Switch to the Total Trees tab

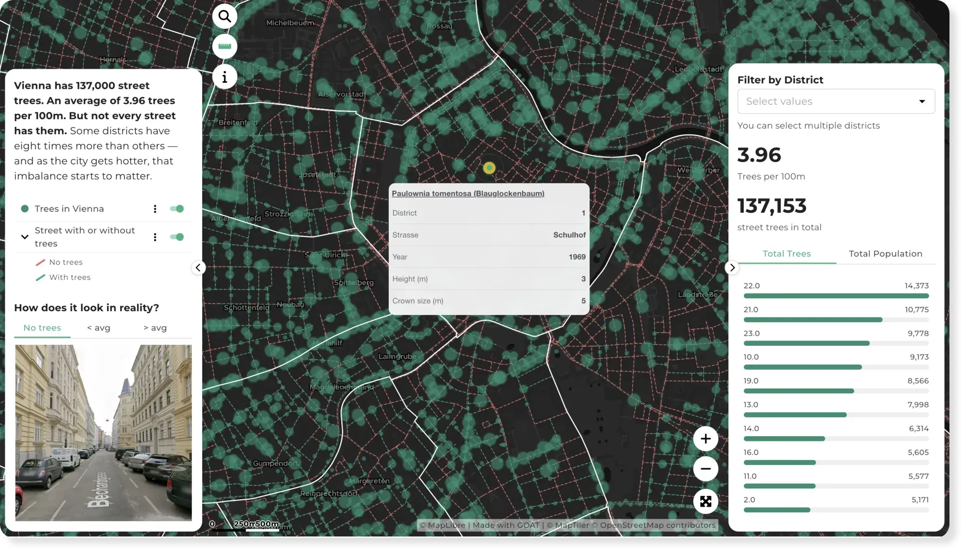coord(787,254)
